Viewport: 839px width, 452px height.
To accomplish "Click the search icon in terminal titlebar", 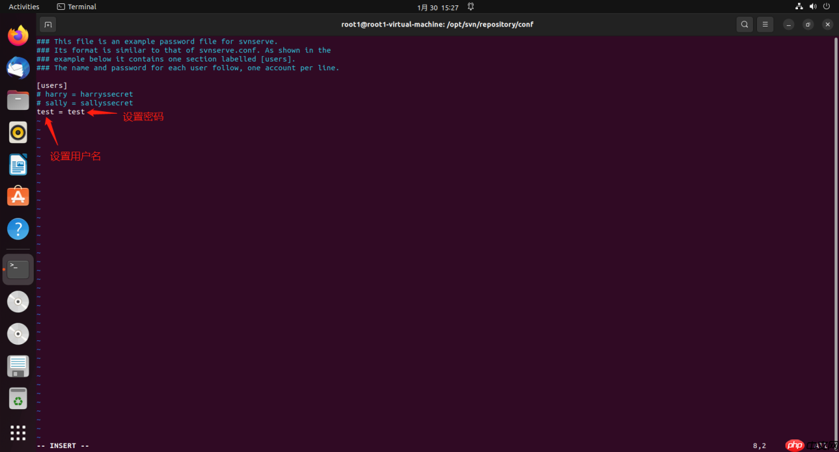I will coord(744,24).
